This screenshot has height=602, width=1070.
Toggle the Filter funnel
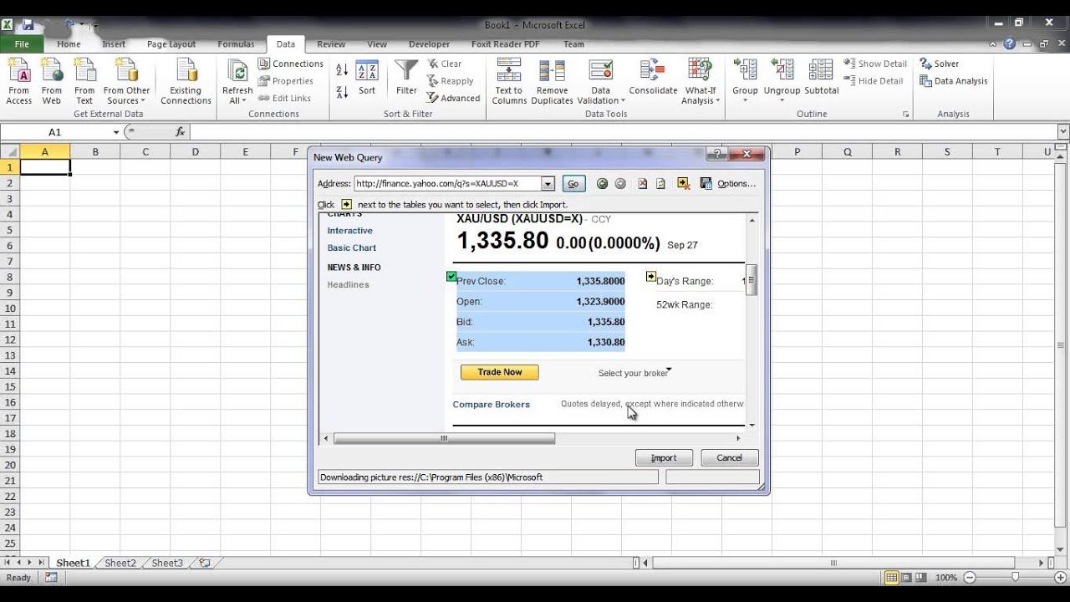(406, 78)
